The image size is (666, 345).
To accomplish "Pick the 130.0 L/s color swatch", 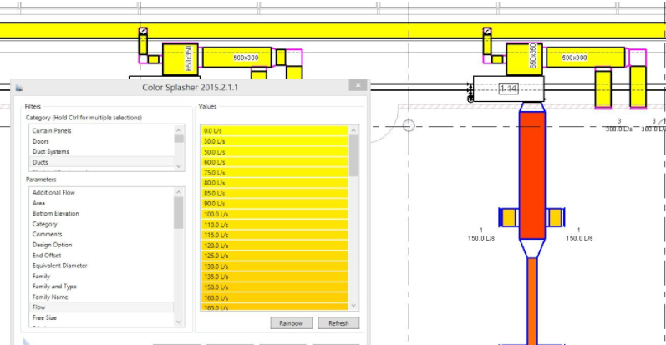I will (275, 266).
